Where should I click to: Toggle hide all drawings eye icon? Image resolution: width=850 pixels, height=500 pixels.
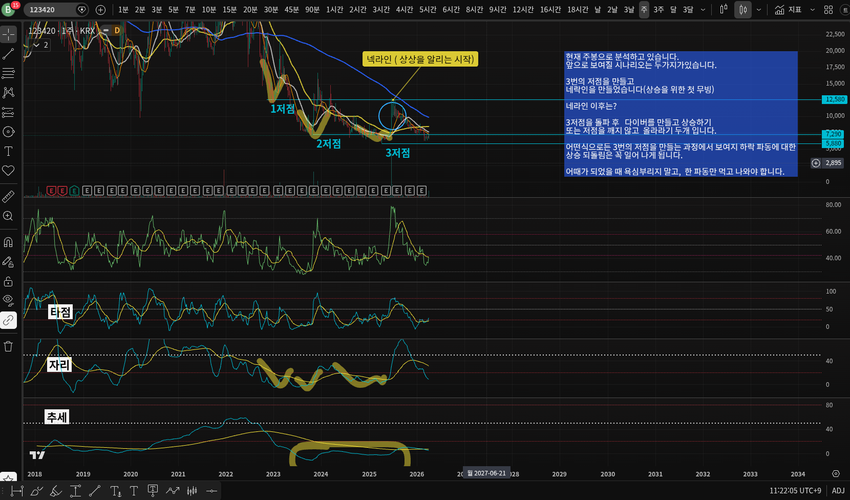(x=8, y=300)
